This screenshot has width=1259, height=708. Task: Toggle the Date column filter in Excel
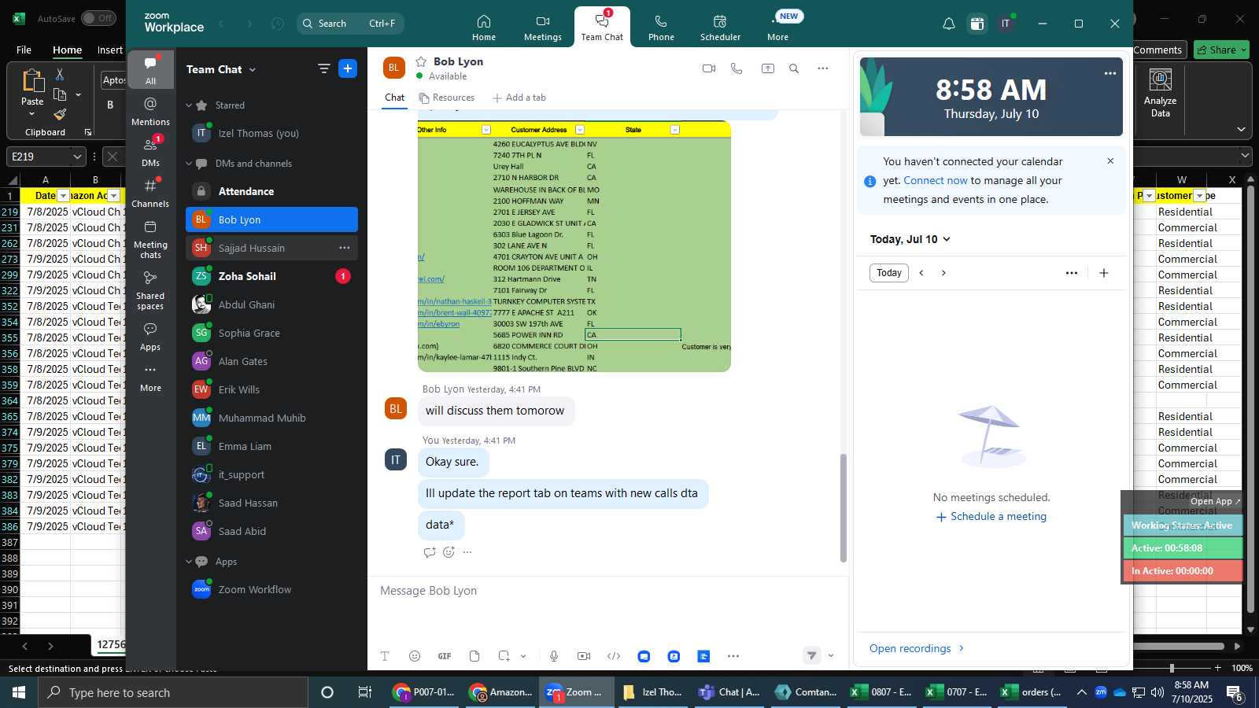coord(62,195)
